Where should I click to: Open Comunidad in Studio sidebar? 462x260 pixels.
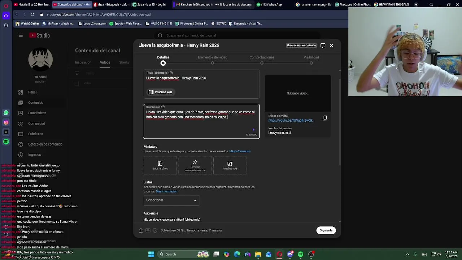(x=36, y=123)
